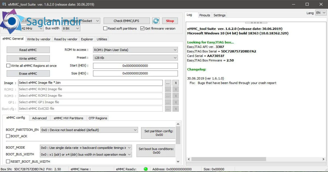Click the Card Serial AA73051F log line
Image resolution: width=328 pixels, height=172 pixels.
(206, 56)
